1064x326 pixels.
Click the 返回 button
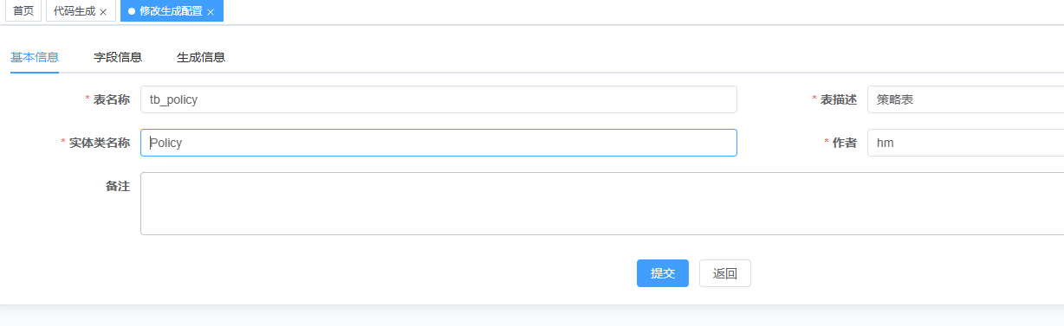tap(725, 273)
